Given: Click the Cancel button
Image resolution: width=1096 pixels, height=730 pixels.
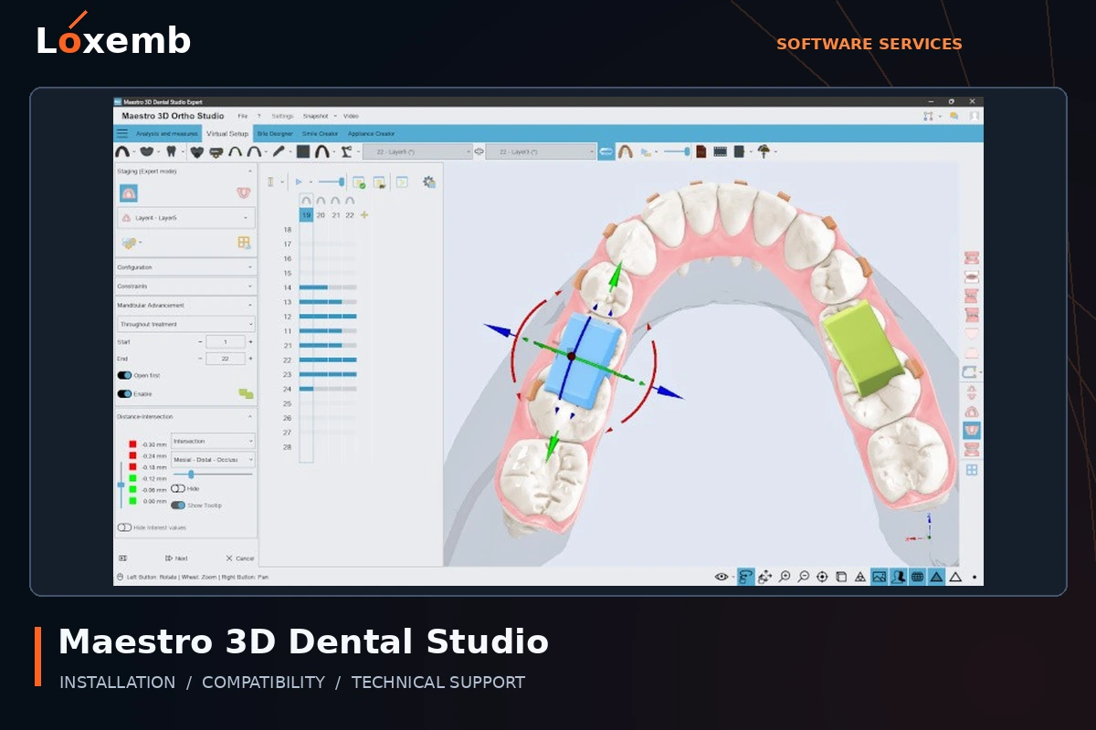Looking at the screenshot, I should (240, 558).
